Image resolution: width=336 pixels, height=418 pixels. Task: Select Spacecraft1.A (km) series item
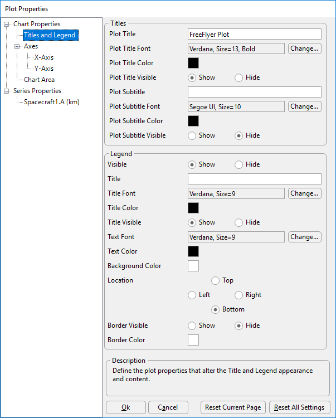[52, 102]
